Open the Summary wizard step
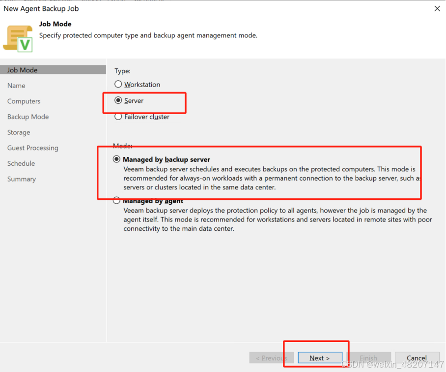 click(21, 179)
